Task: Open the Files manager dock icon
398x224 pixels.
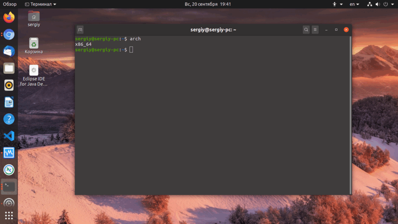Action: 9,68
